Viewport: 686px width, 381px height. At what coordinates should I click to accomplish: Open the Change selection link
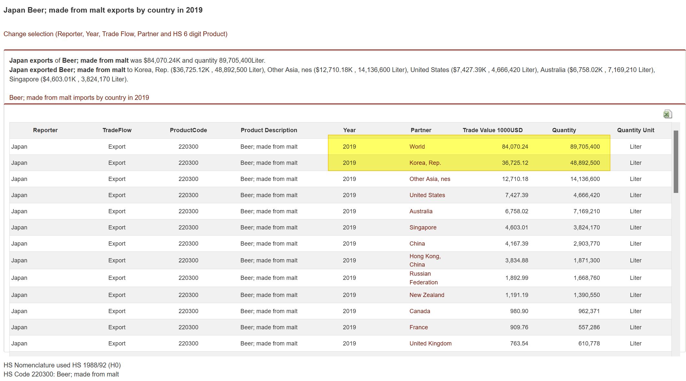pos(115,34)
